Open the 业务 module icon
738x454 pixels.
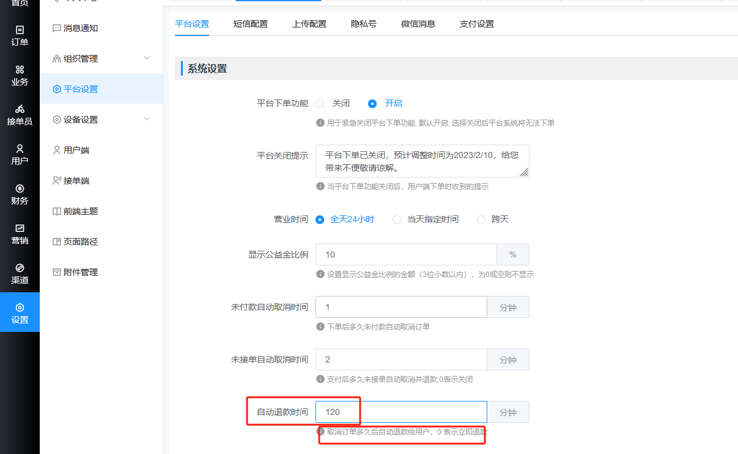click(20, 69)
